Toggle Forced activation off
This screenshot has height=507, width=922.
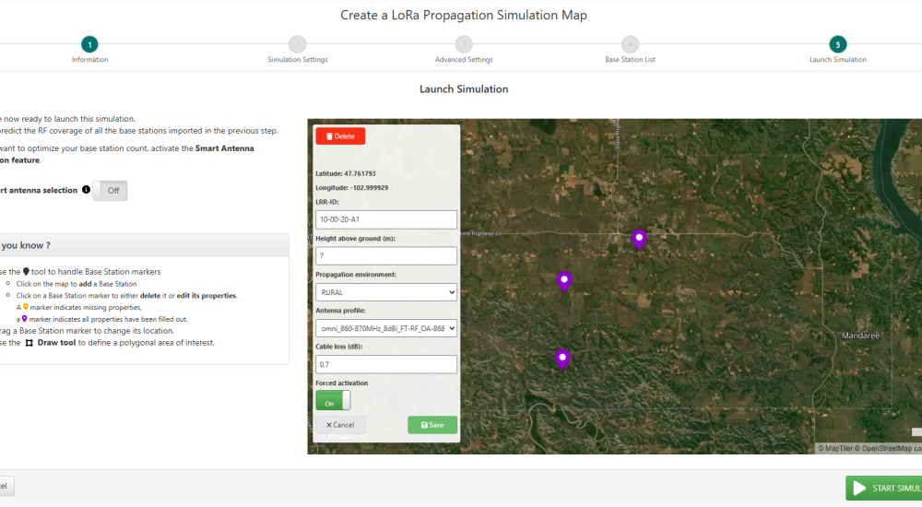333,401
